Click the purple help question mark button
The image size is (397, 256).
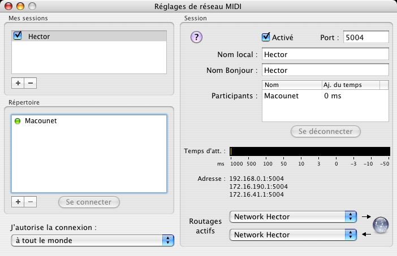coord(196,37)
